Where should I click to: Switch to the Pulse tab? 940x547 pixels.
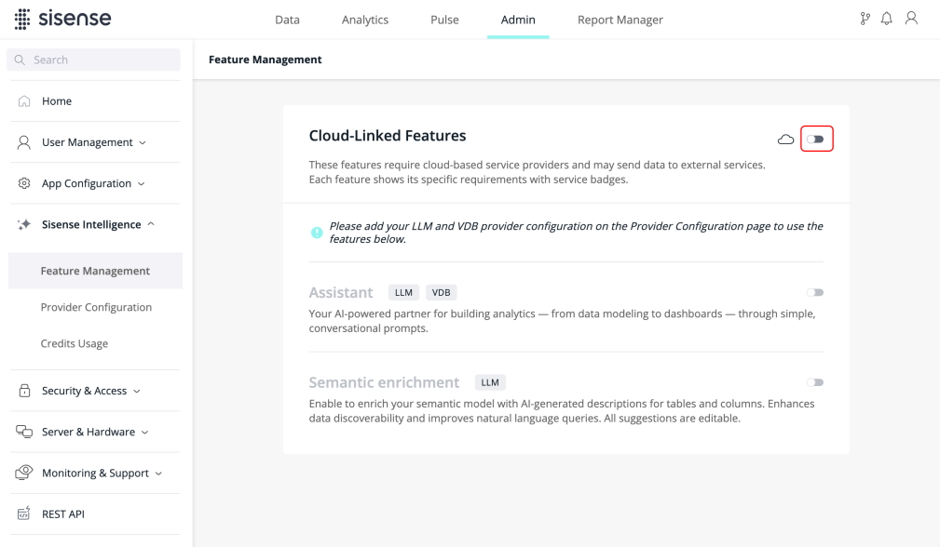pos(444,20)
